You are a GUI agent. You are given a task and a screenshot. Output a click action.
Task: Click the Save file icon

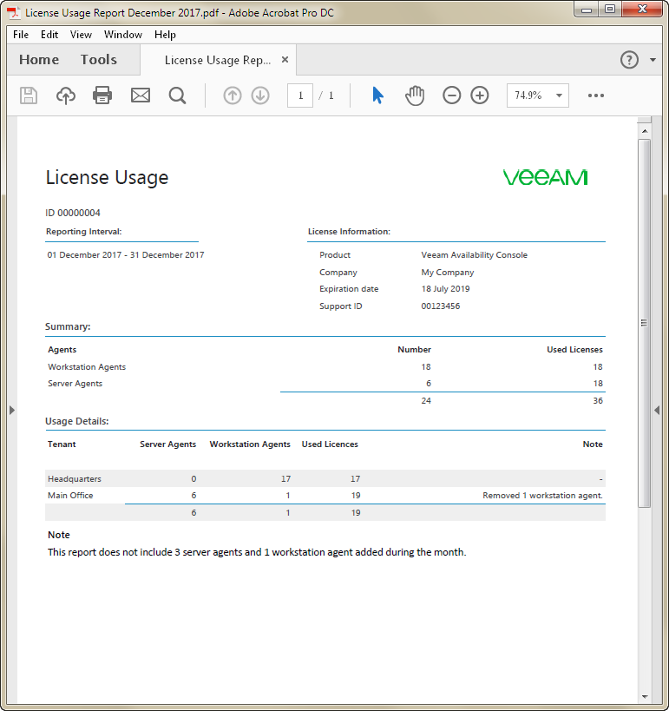coord(29,95)
